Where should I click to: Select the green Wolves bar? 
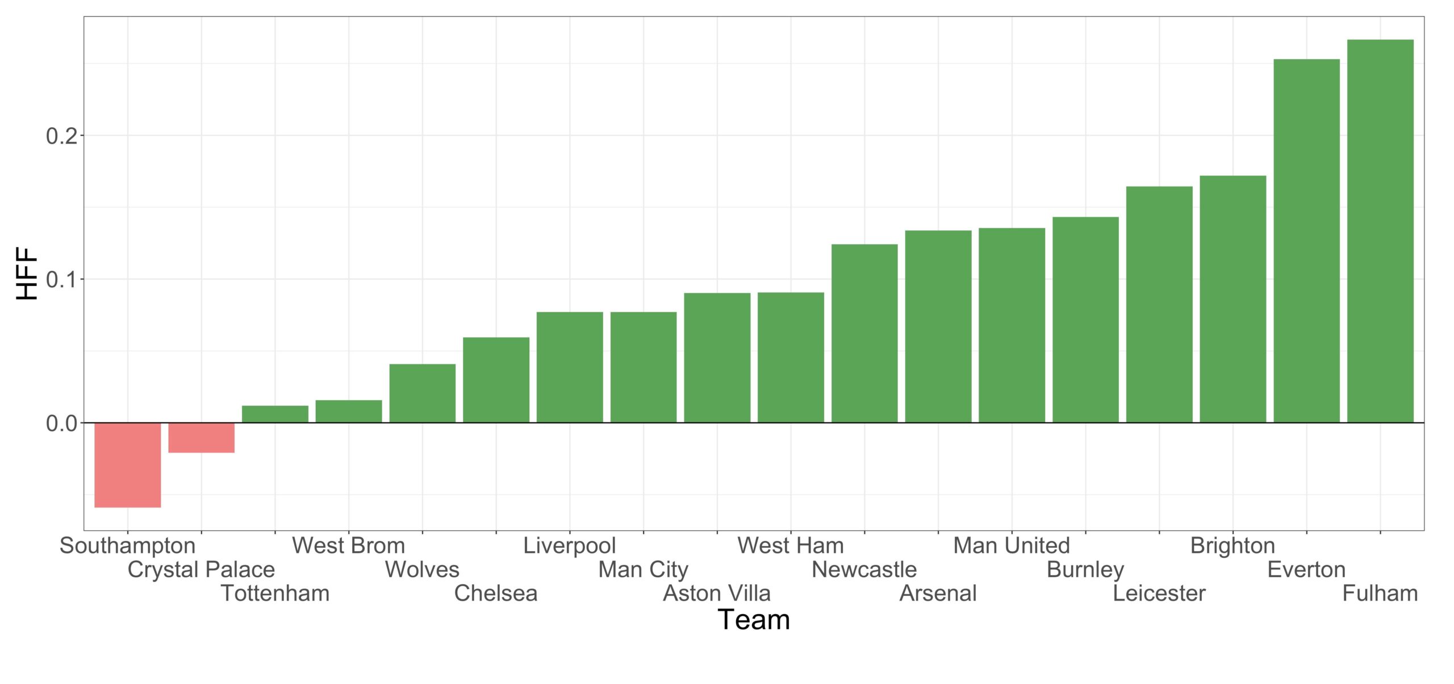[x=422, y=393]
